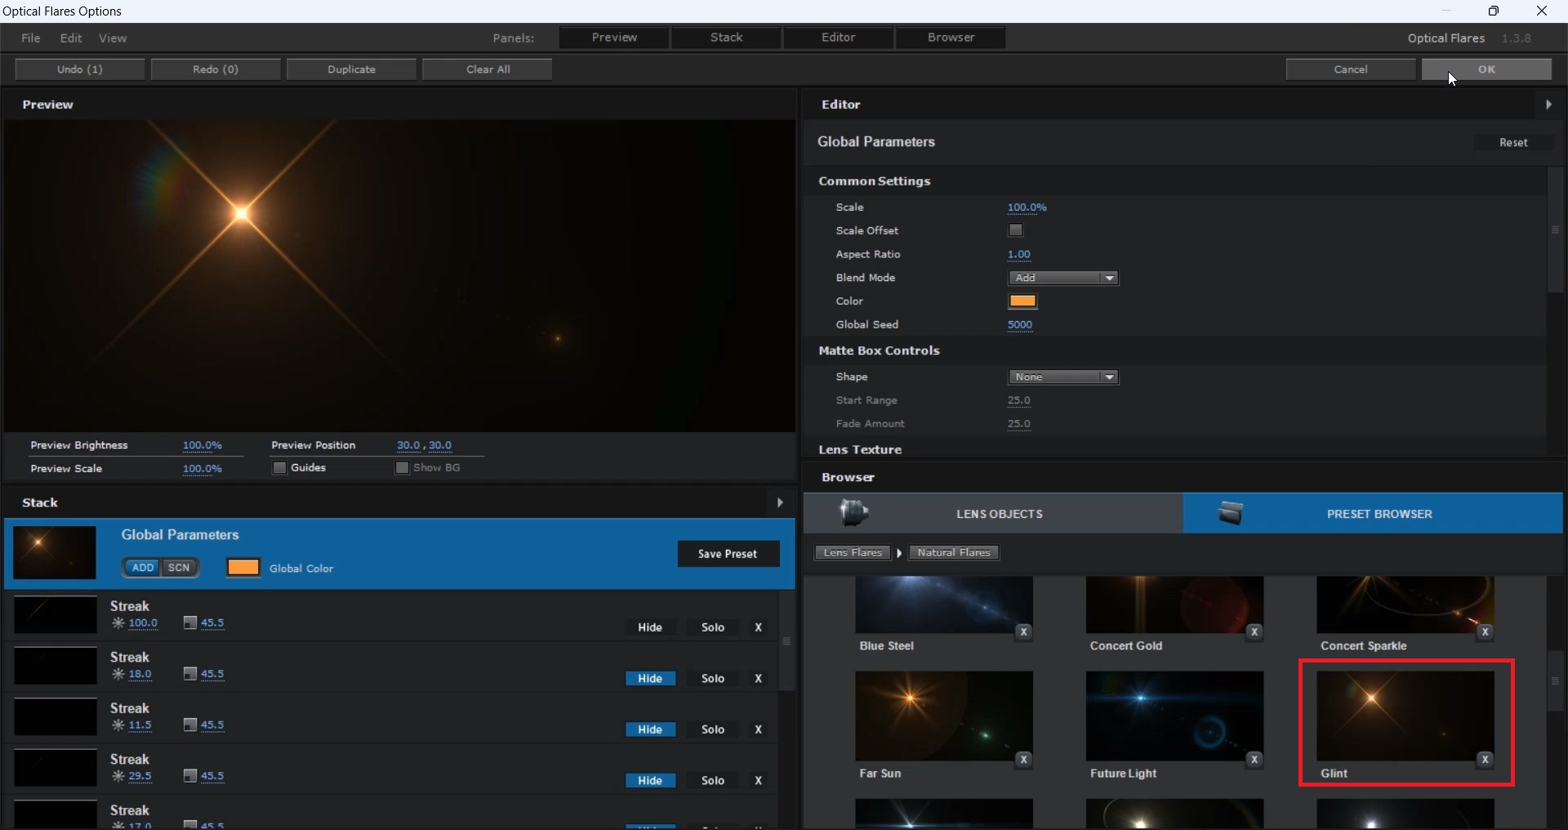Delete the Streak 100.0 layer
The height and width of the screenshot is (830, 1568).
(759, 627)
